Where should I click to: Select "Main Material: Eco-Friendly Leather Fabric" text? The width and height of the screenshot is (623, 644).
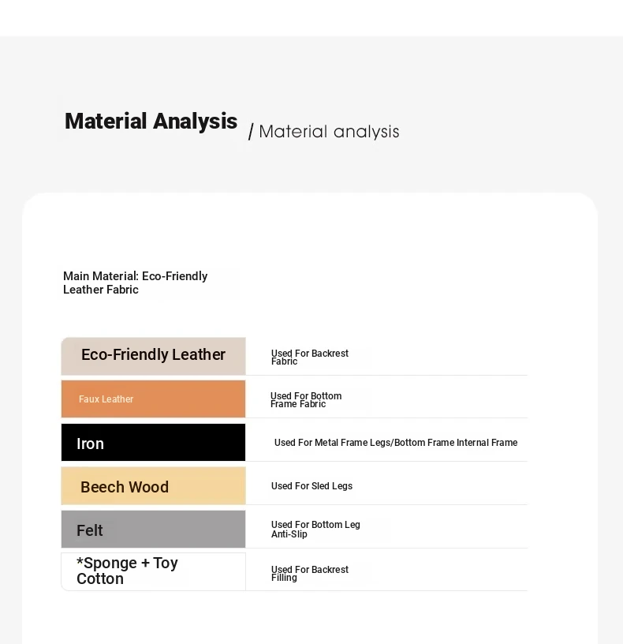pos(135,283)
